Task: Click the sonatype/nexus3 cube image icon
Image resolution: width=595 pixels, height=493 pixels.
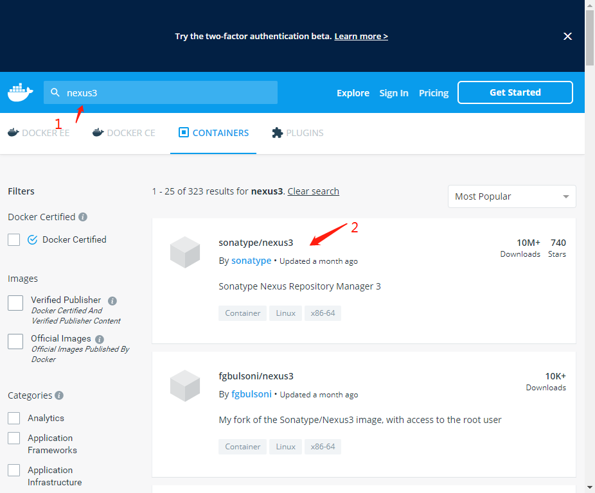Action: (x=185, y=252)
